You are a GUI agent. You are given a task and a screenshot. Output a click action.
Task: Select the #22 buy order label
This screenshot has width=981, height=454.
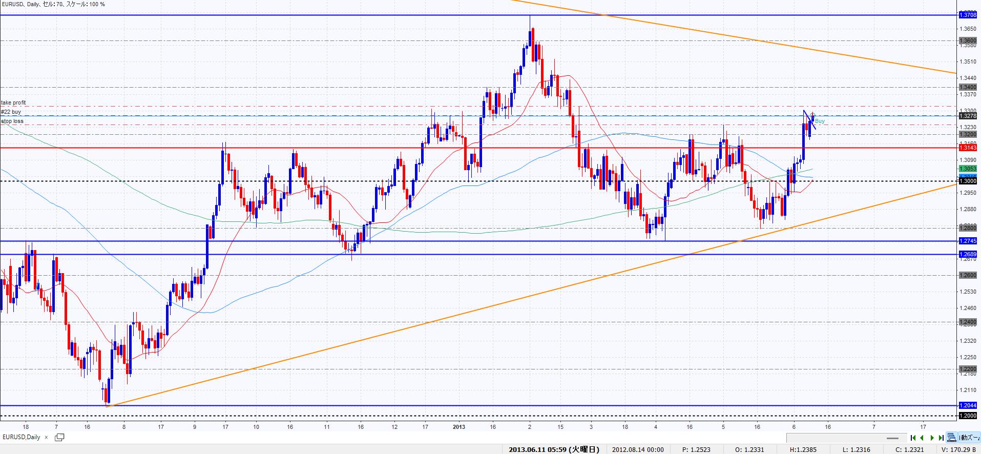pos(11,112)
